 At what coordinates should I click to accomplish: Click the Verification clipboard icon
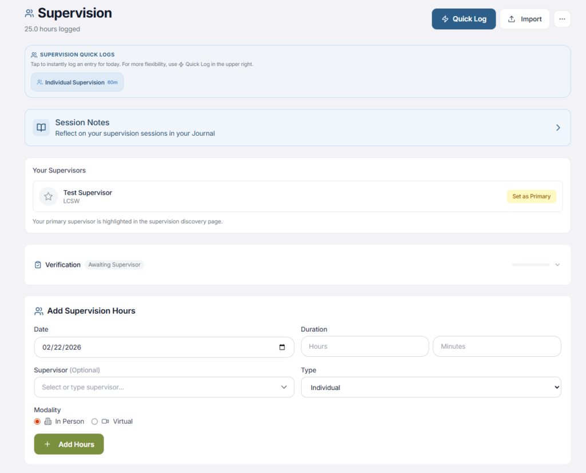tap(38, 265)
